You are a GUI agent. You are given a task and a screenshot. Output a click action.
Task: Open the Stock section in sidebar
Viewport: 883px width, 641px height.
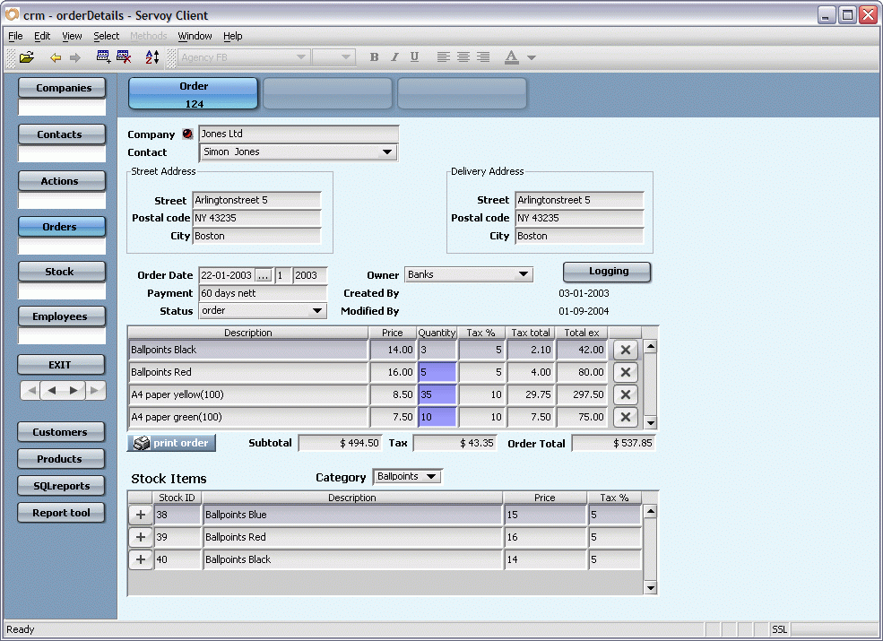(x=61, y=272)
